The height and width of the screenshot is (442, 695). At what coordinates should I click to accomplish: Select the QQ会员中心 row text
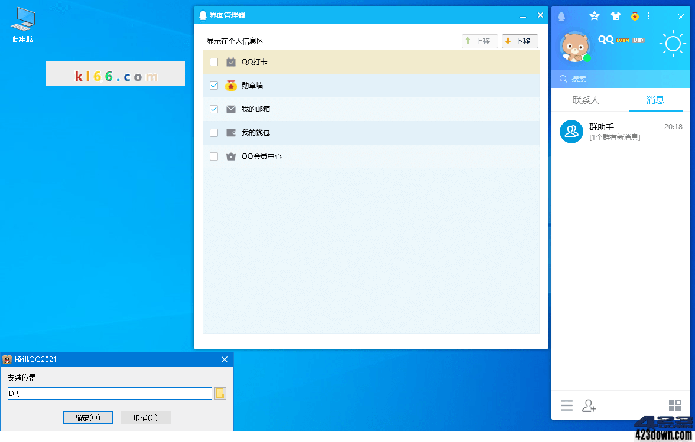tap(261, 156)
